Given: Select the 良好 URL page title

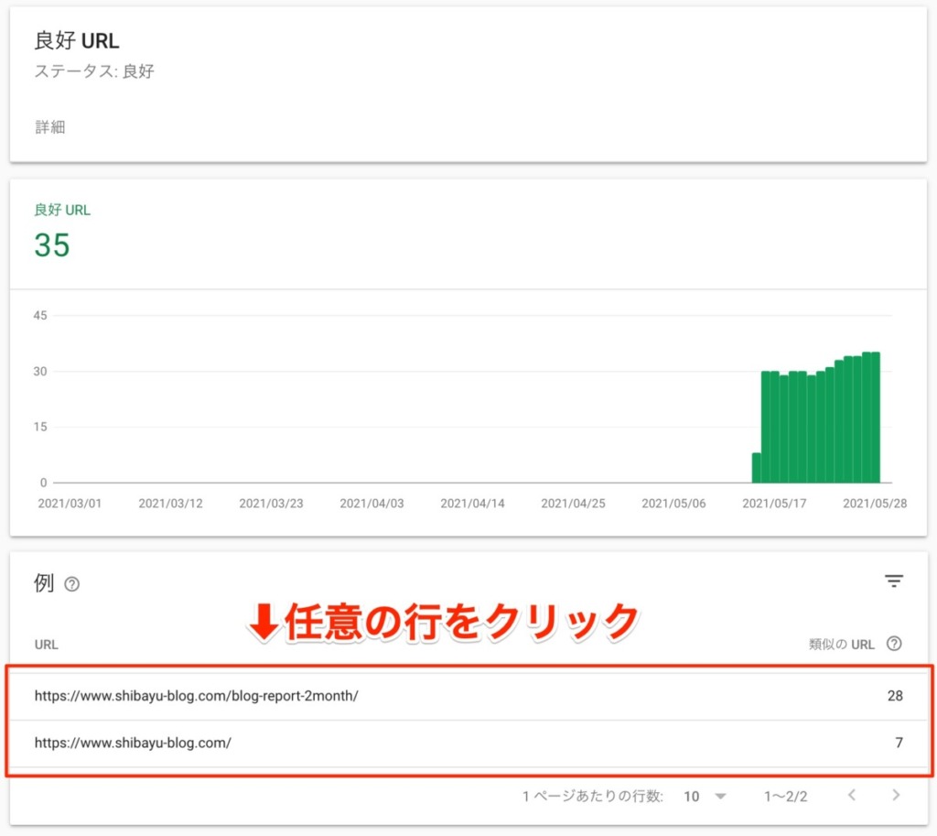Looking at the screenshot, I should [x=77, y=40].
